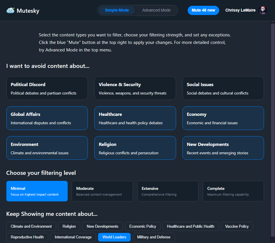Open Chrissy LeMaire's profile avatar
Screen dimensions: 275x243
(263, 10)
